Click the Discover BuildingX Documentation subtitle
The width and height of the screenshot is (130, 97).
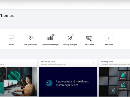[54, 64]
